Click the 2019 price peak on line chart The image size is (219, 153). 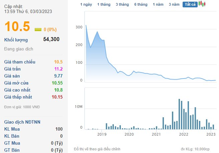[97, 32]
